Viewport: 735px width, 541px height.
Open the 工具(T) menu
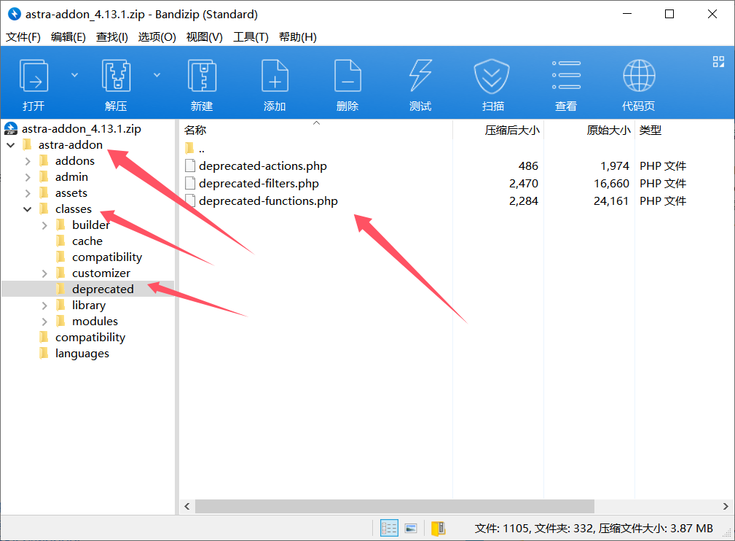(251, 36)
